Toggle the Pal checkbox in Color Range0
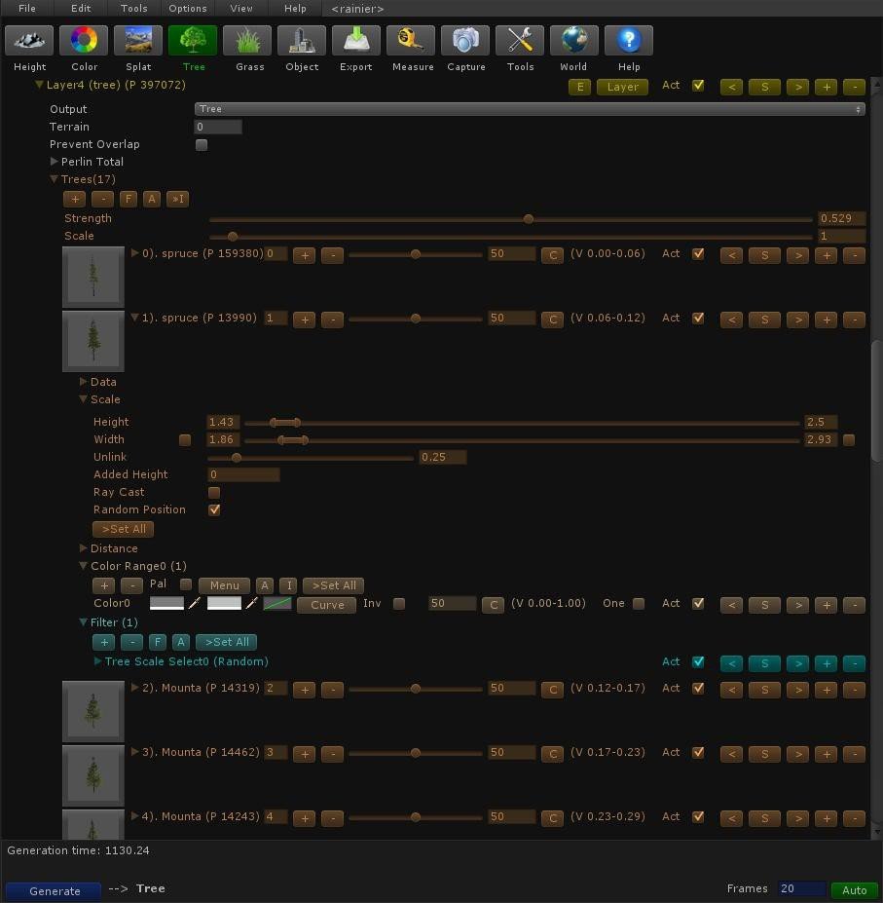This screenshot has height=903, width=883. [x=186, y=584]
